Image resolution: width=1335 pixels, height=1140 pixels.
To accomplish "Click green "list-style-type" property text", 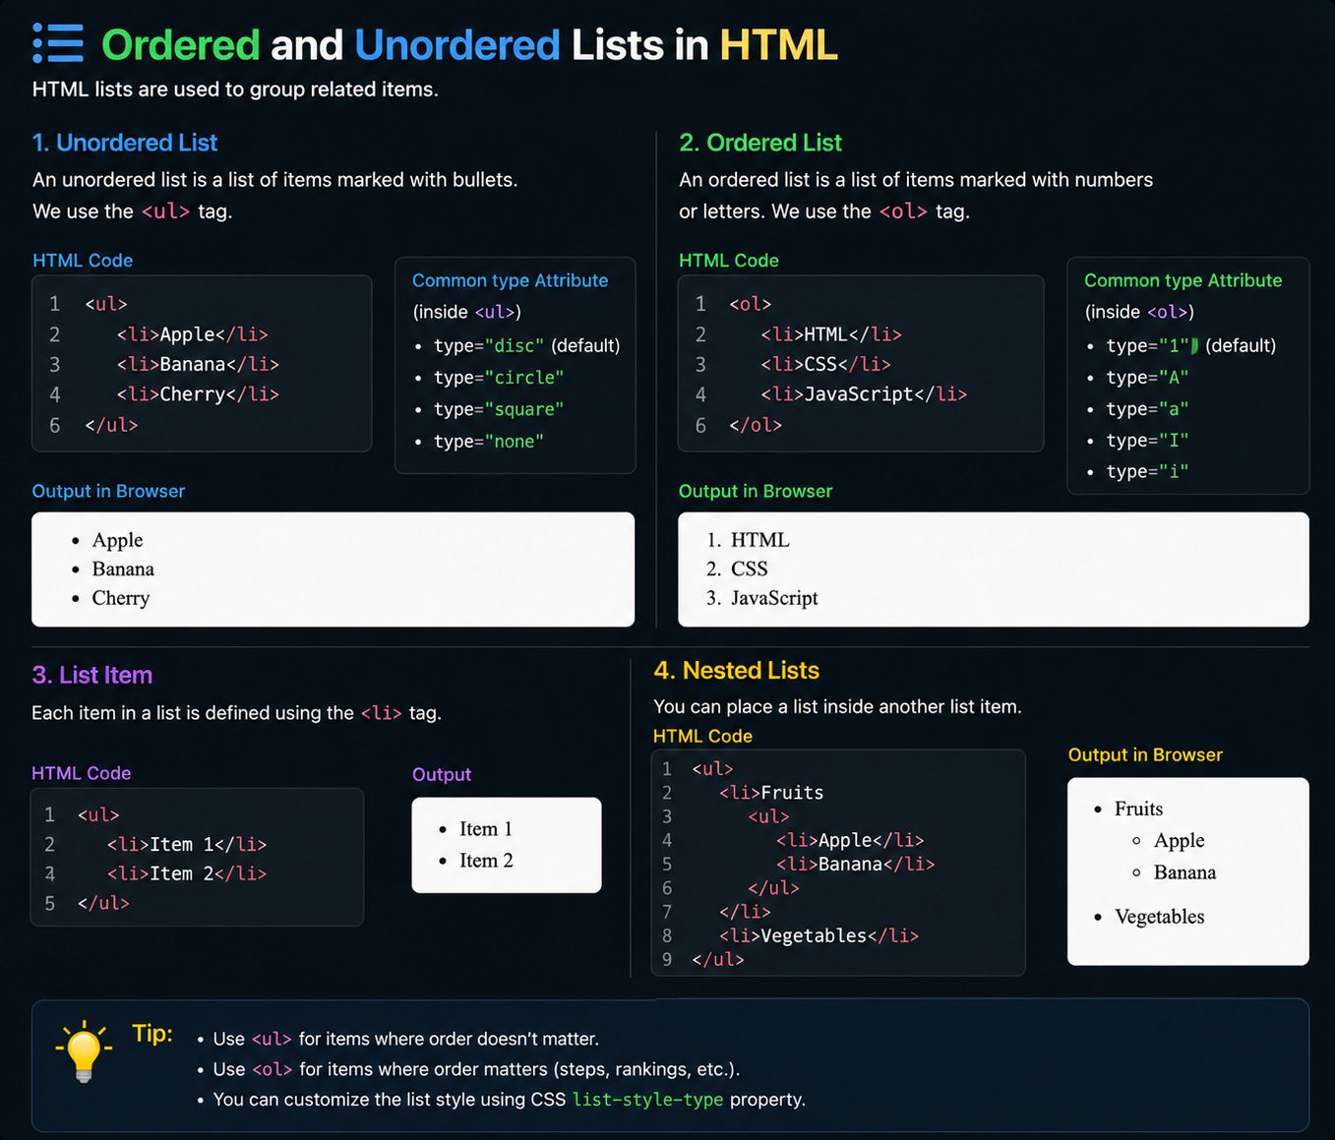I will pyautogui.click(x=647, y=1100).
